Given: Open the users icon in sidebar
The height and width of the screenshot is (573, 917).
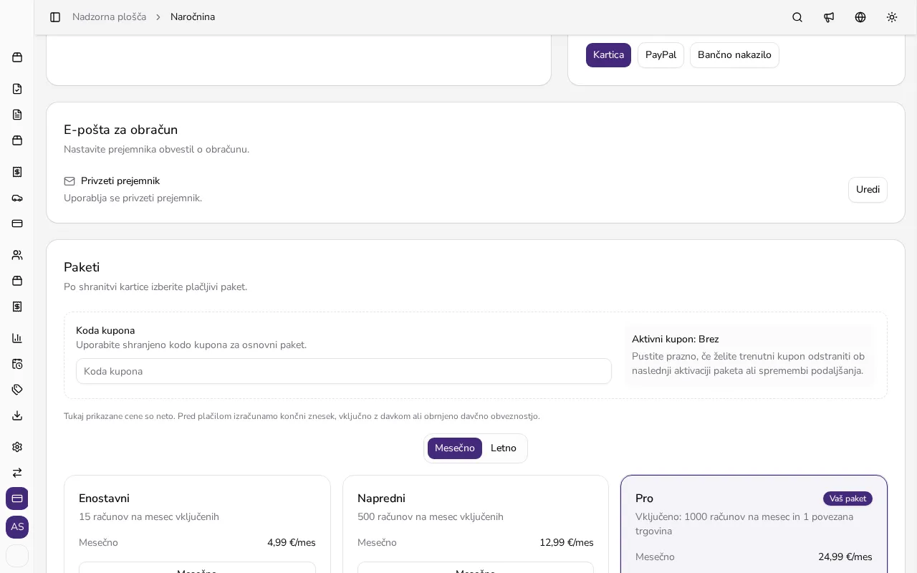Looking at the screenshot, I should click(17, 255).
